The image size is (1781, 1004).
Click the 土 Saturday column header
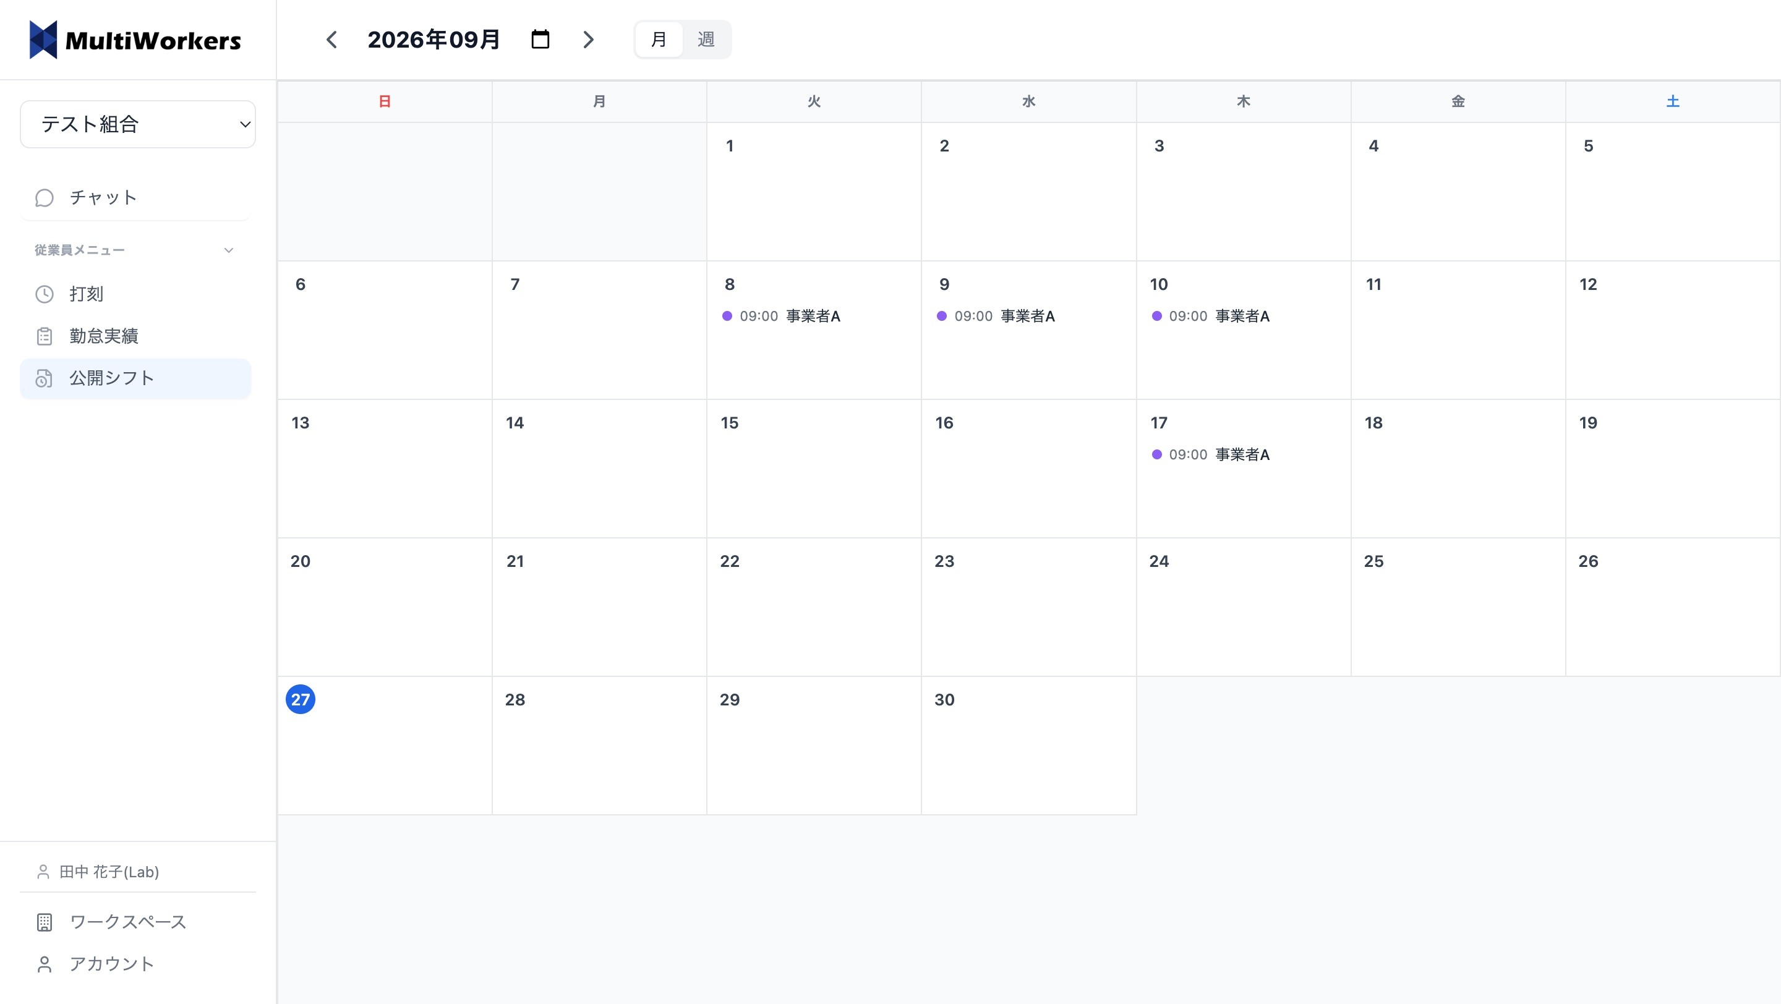[1672, 101]
